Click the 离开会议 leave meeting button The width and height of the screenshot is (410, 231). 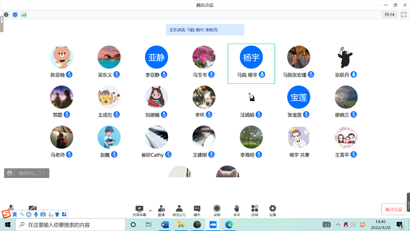(394, 209)
